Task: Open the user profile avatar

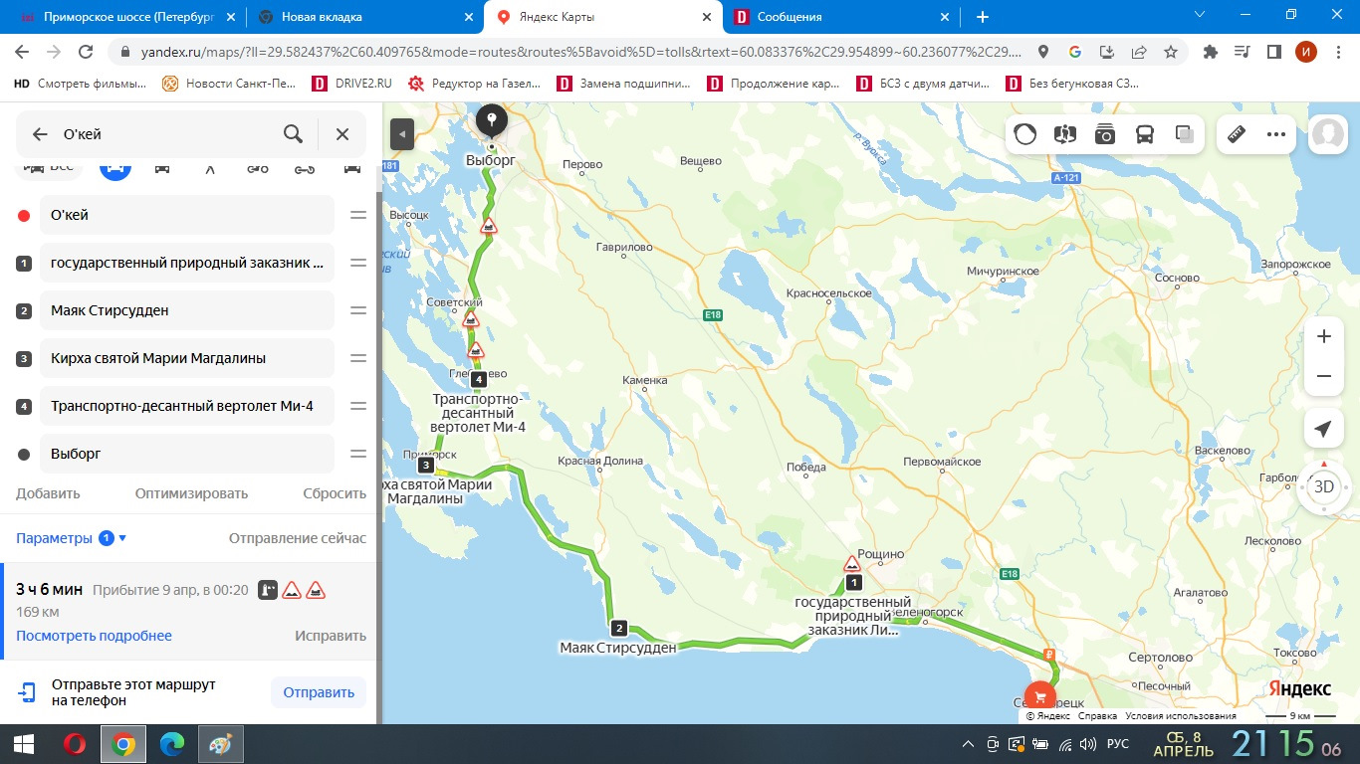Action: click(x=1328, y=134)
